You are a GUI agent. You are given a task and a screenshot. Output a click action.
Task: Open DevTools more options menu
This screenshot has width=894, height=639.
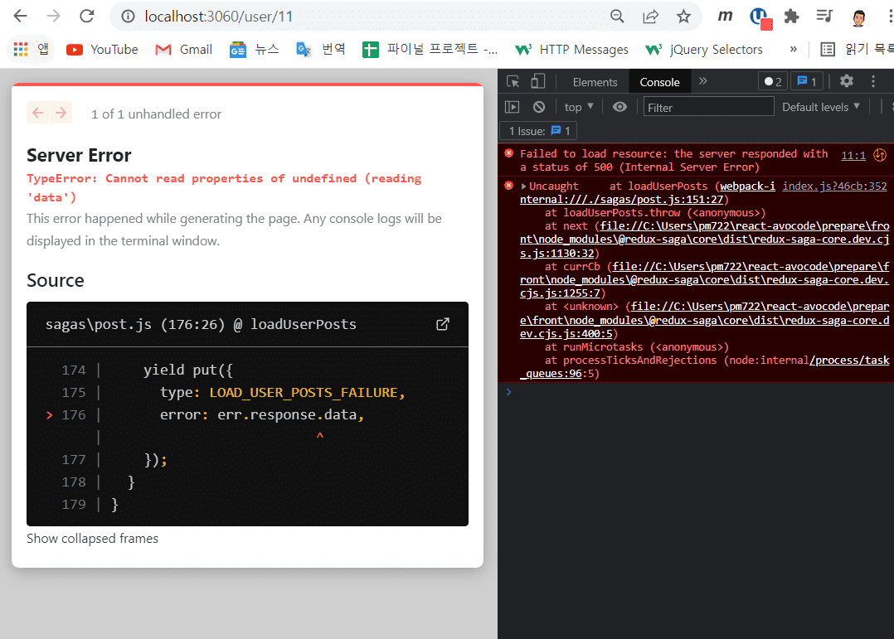[873, 81]
